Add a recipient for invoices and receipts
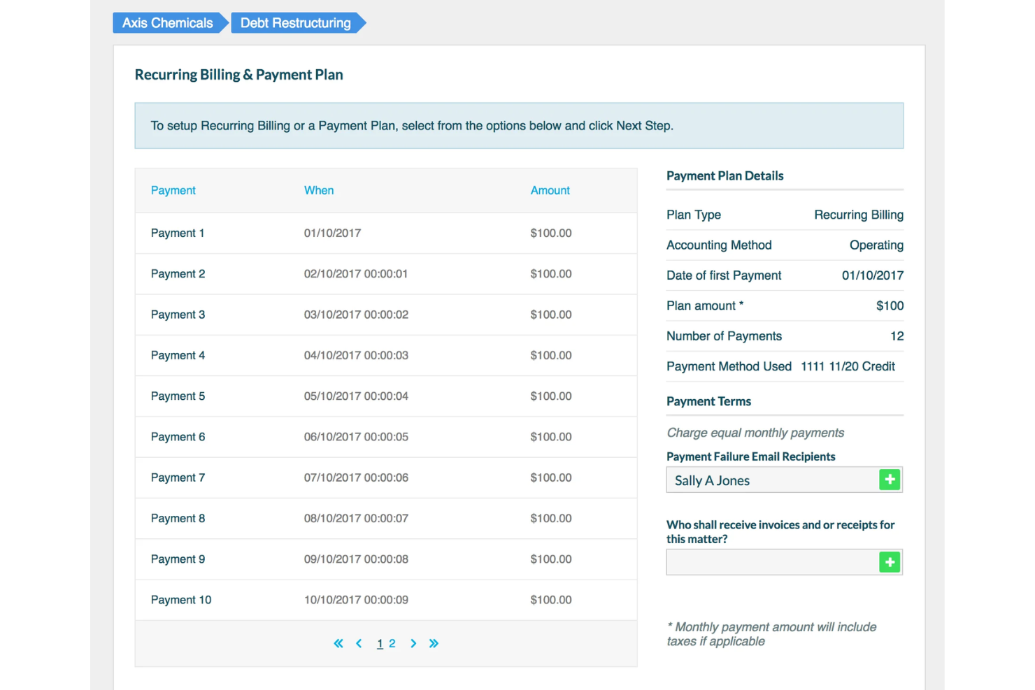1035x690 pixels. (889, 561)
